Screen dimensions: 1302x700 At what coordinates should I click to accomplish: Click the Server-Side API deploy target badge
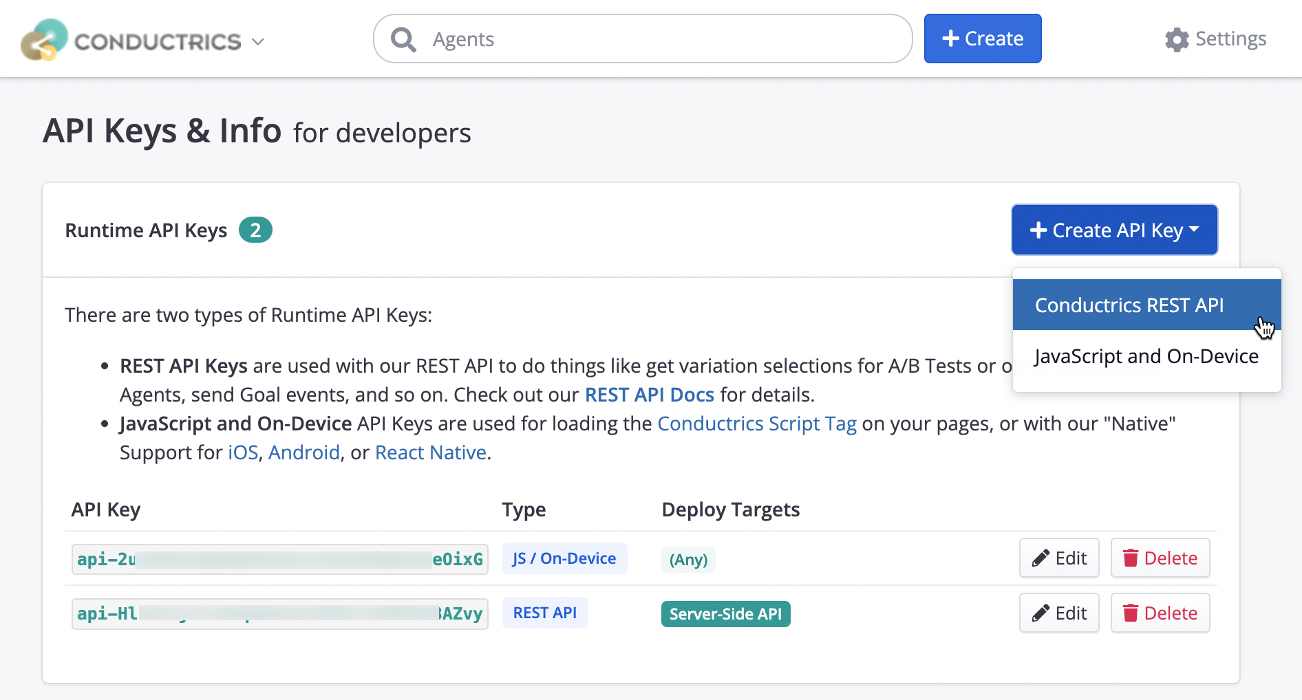[x=725, y=614]
